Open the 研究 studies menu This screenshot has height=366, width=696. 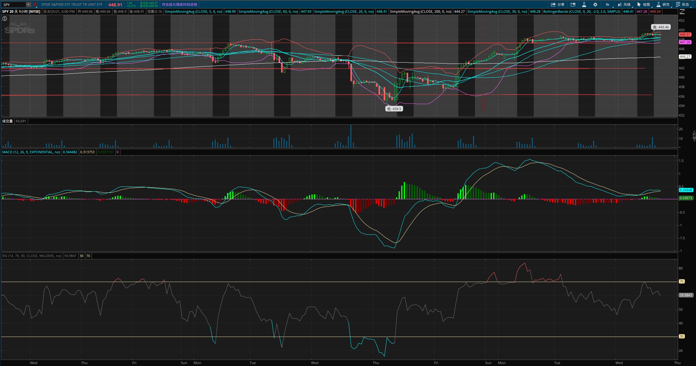tap(663, 4)
